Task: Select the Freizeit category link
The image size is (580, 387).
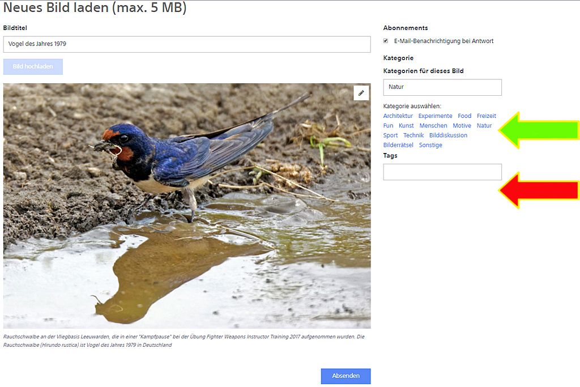Action: click(486, 116)
